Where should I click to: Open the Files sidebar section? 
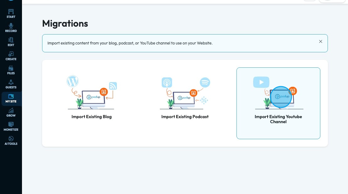[11, 70]
